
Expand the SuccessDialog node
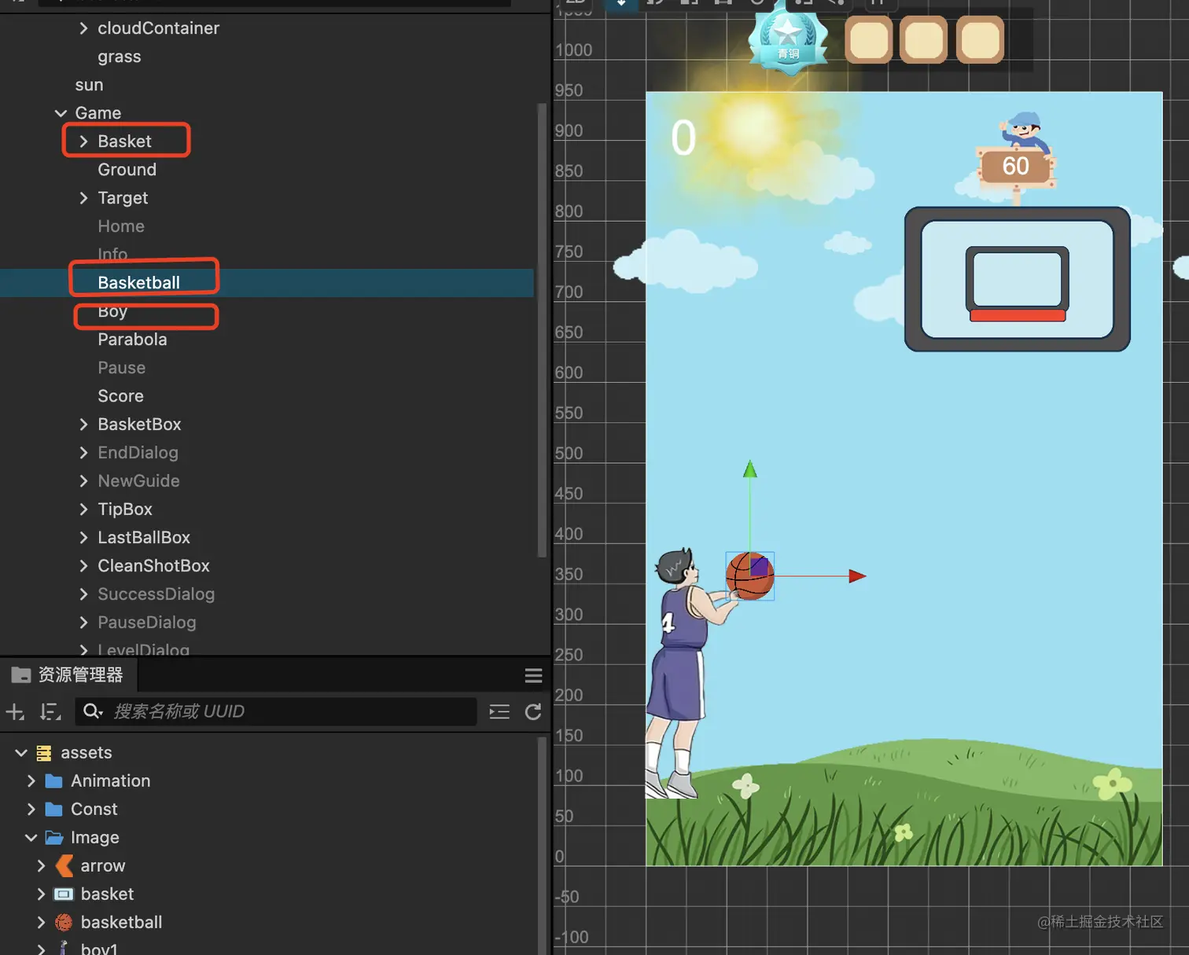pos(83,594)
